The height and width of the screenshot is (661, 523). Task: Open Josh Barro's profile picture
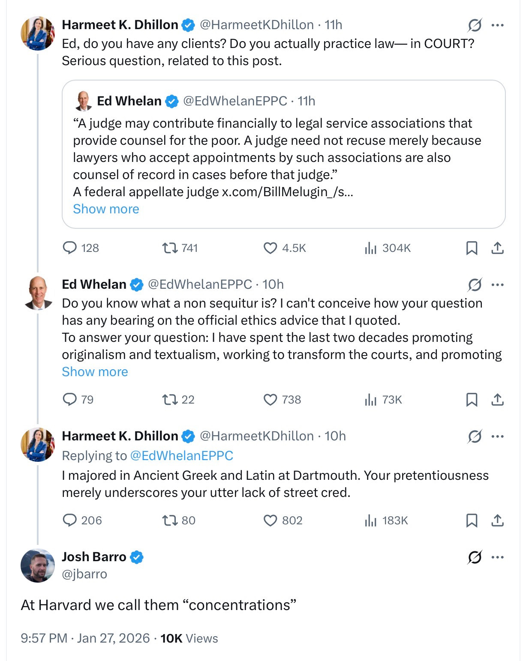pyautogui.click(x=38, y=565)
